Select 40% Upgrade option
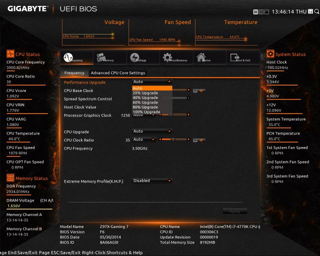Screen dimensions: 320x256 [152, 97]
